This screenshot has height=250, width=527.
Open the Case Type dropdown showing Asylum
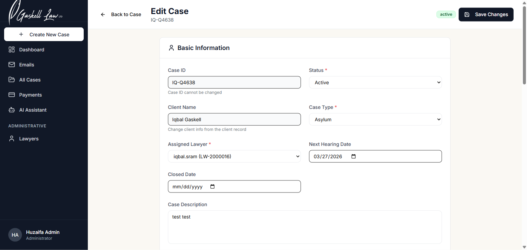click(375, 119)
